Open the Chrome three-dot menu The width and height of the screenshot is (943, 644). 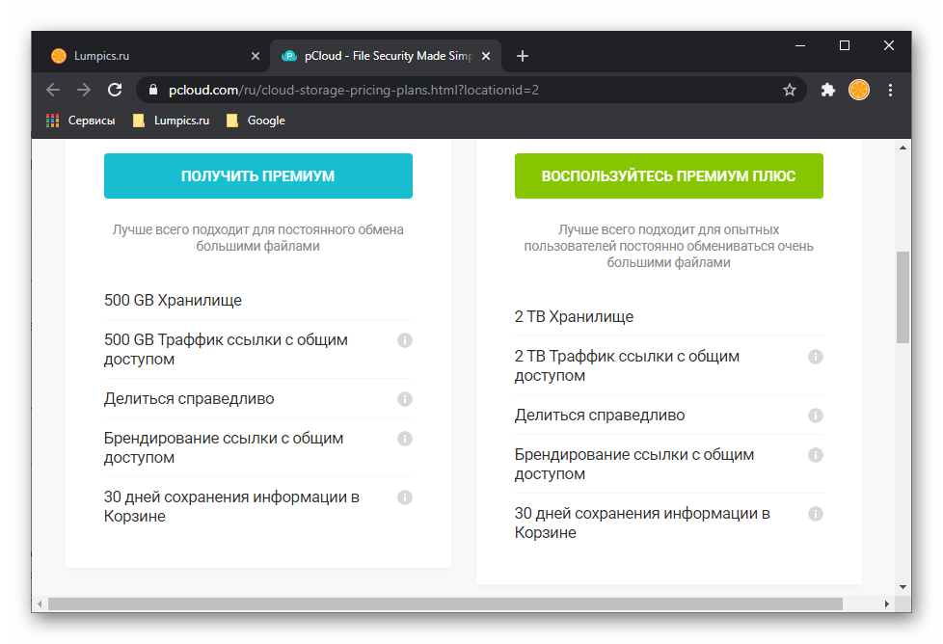(891, 91)
